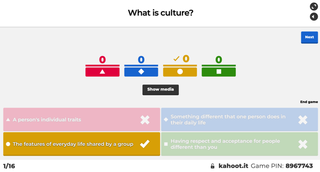This screenshot has height=172, width=320.
Task: Click the blue Next button
Action: point(309,37)
